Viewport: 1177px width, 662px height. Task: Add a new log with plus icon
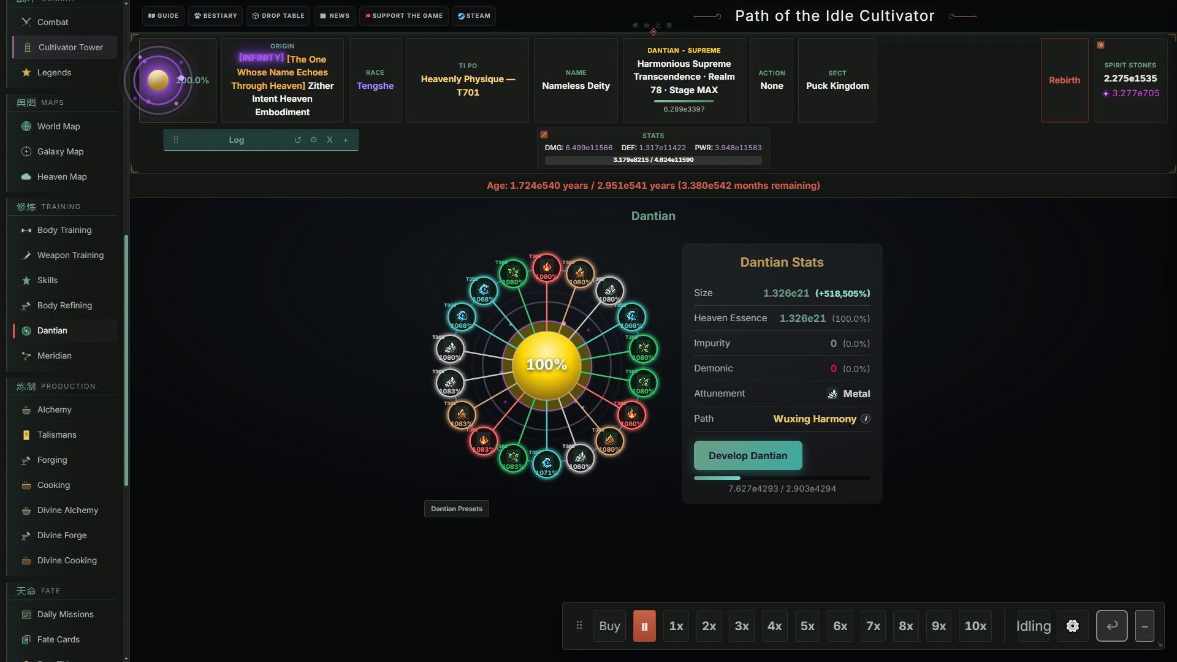pyautogui.click(x=346, y=140)
